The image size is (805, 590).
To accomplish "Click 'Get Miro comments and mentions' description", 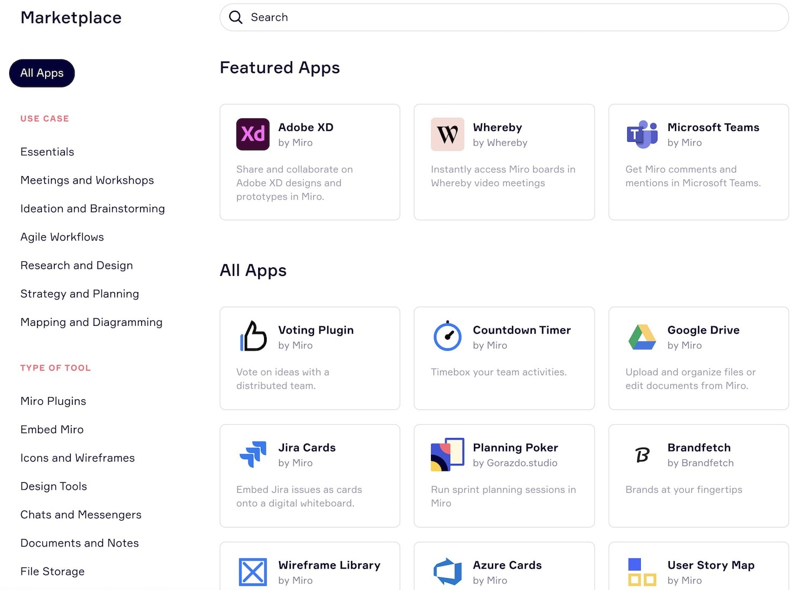I will [693, 176].
